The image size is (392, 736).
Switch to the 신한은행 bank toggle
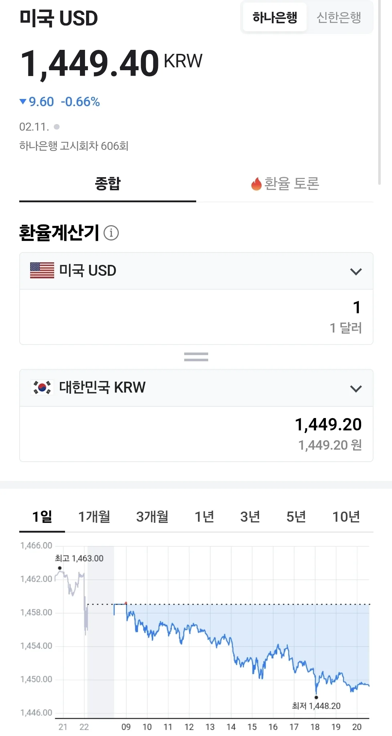pos(339,17)
